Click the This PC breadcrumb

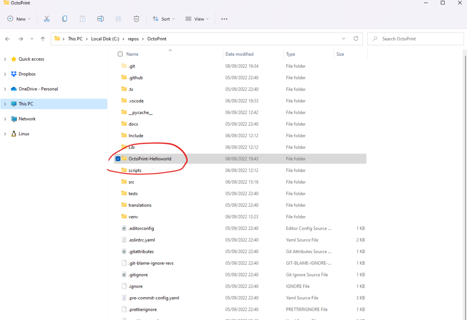(75, 39)
